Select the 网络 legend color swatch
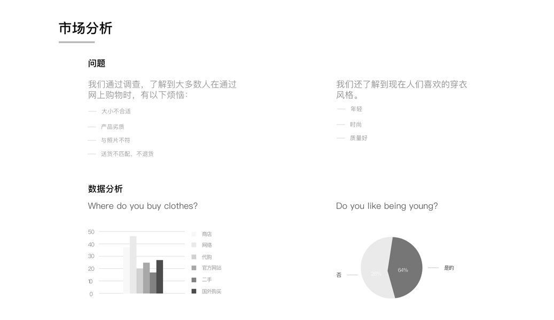This screenshot has width=554, height=320. [x=194, y=245]
